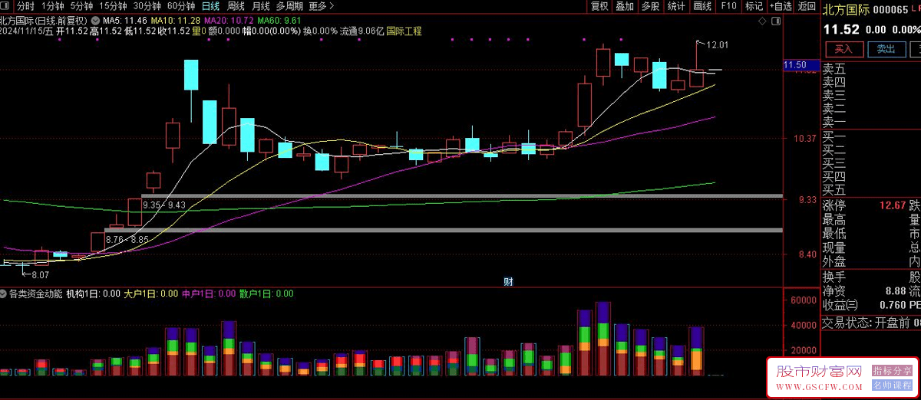Open the 统计 statistics tool
The width and height of the screenshot is (921, 400).
click(x=676, y=6)
